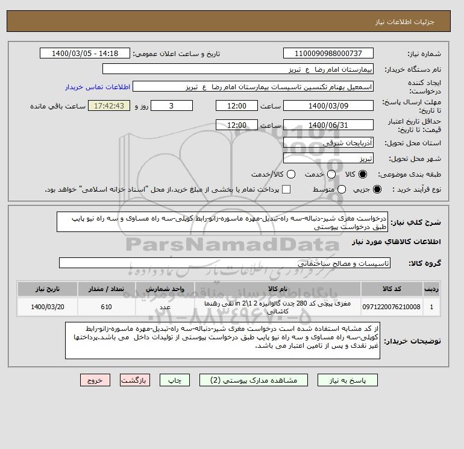The height and width of the screenshot is (449, 464).
Task: Click the کد کالا column header
Action: pos(392,289)
